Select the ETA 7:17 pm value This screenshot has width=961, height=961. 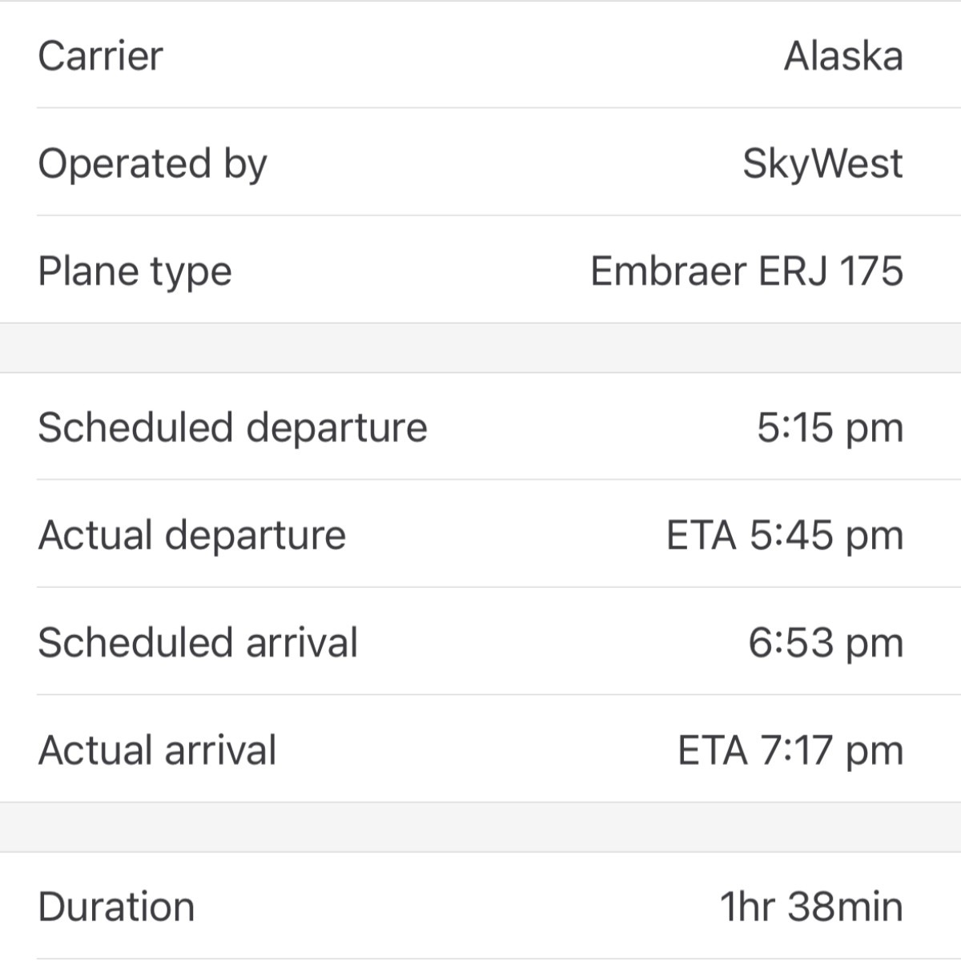[790, 750]
